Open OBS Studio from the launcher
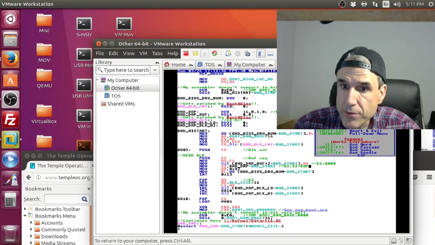 (x=11, y=99)
